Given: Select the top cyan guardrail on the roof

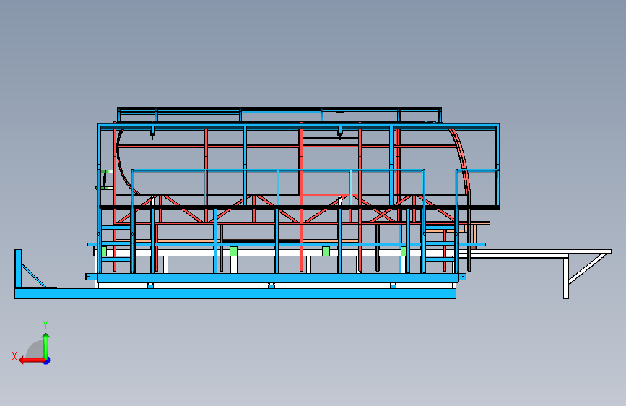Looking at the screenshot, I should (279, 114).
